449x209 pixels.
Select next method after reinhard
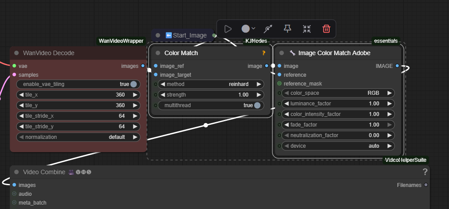259,84
